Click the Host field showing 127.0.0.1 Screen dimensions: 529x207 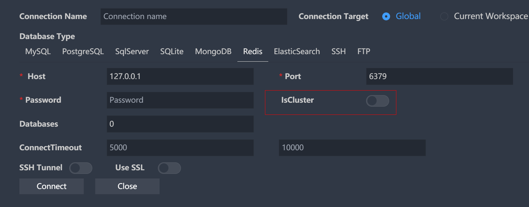(180, 76)
